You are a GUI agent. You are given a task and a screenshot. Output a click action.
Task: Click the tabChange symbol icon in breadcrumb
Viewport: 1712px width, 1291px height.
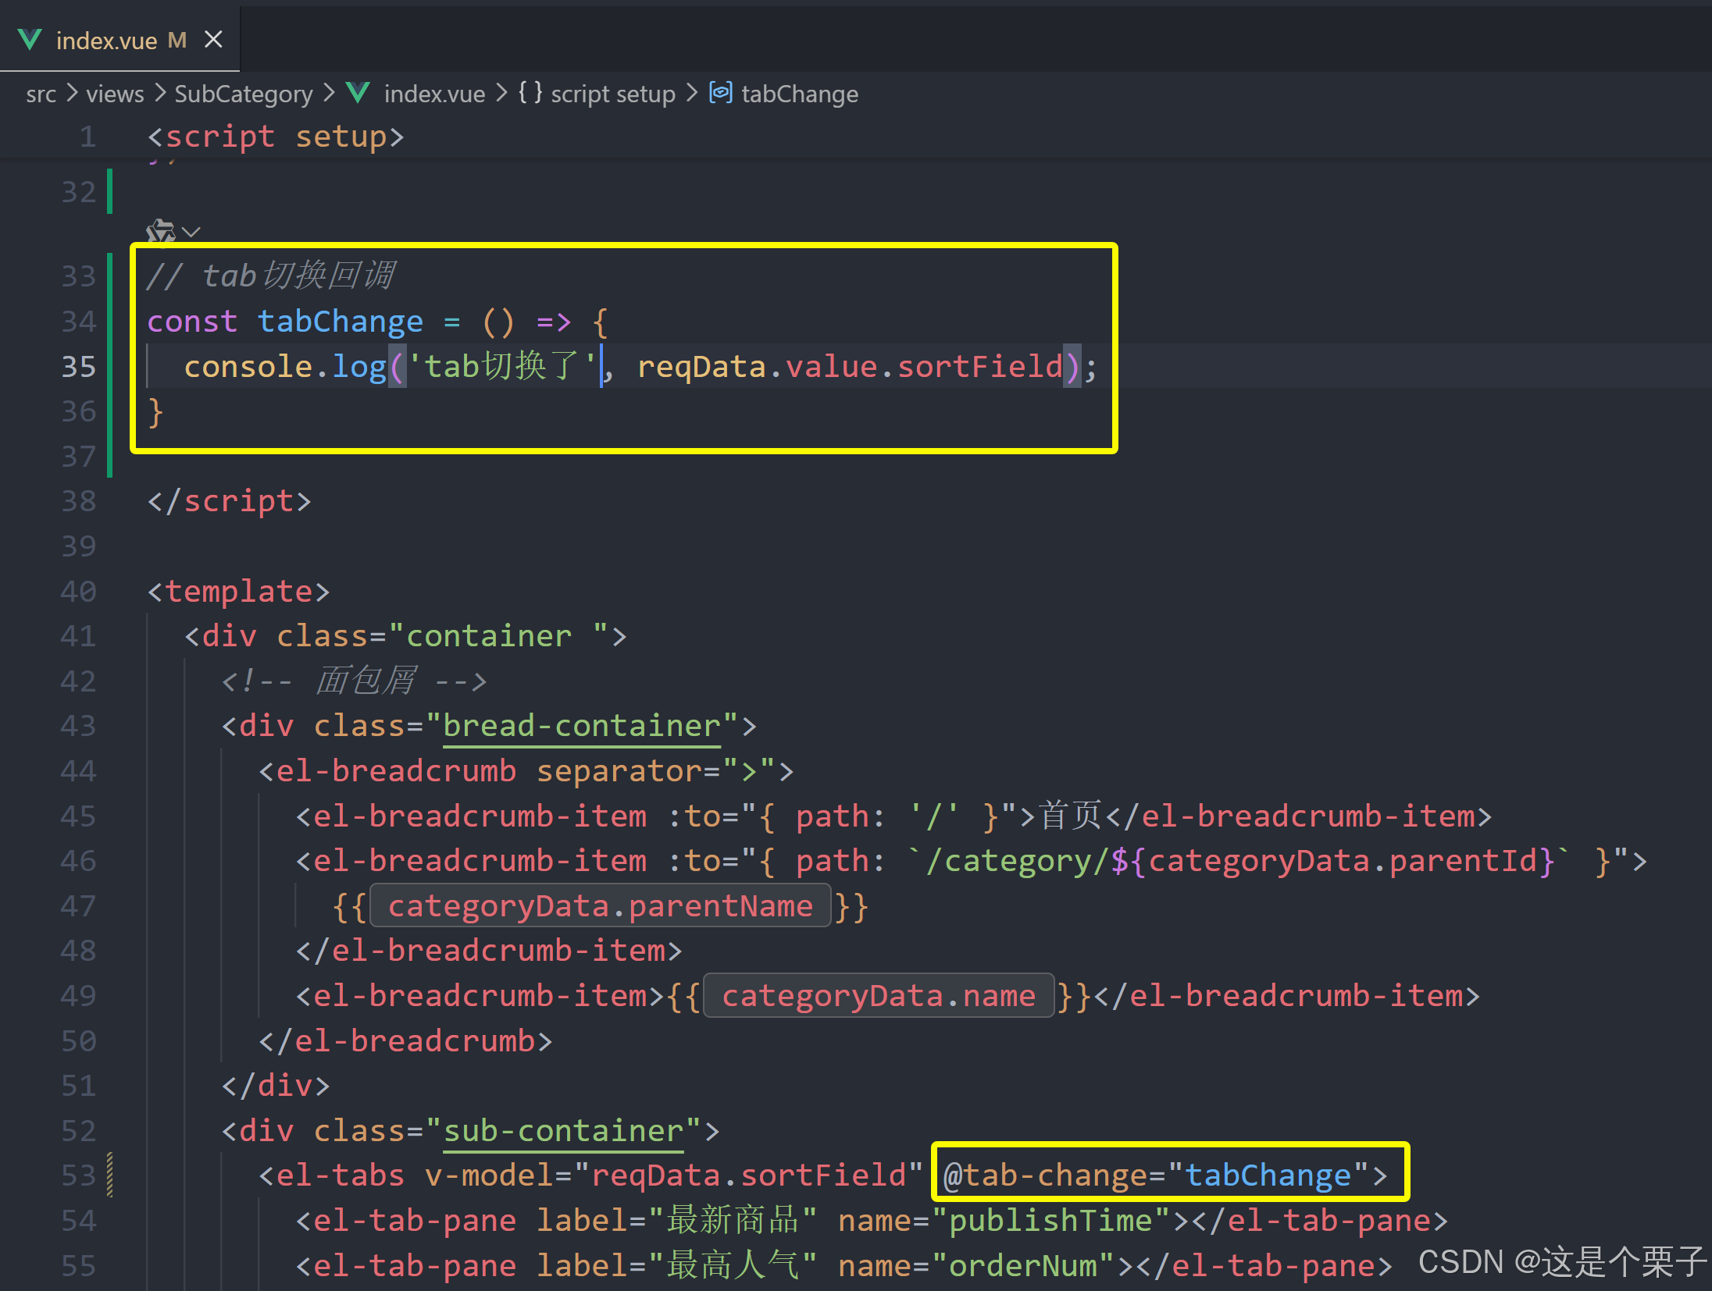[720, 93]
